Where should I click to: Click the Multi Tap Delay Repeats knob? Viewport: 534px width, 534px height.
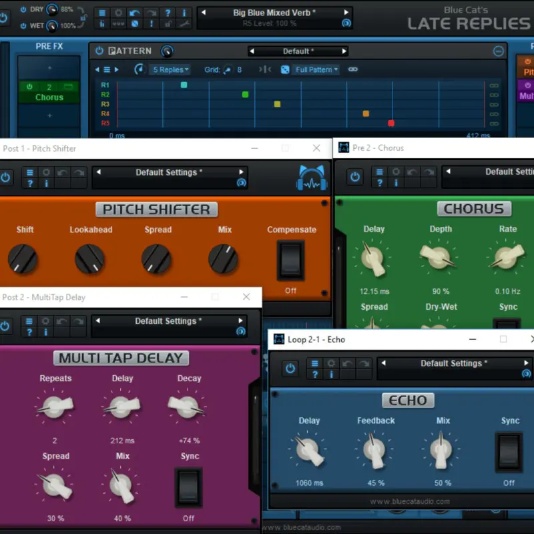point(54,407)
